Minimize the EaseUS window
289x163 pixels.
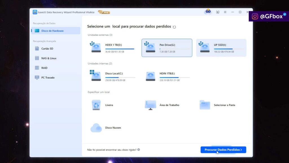click(x=233, y=12)
